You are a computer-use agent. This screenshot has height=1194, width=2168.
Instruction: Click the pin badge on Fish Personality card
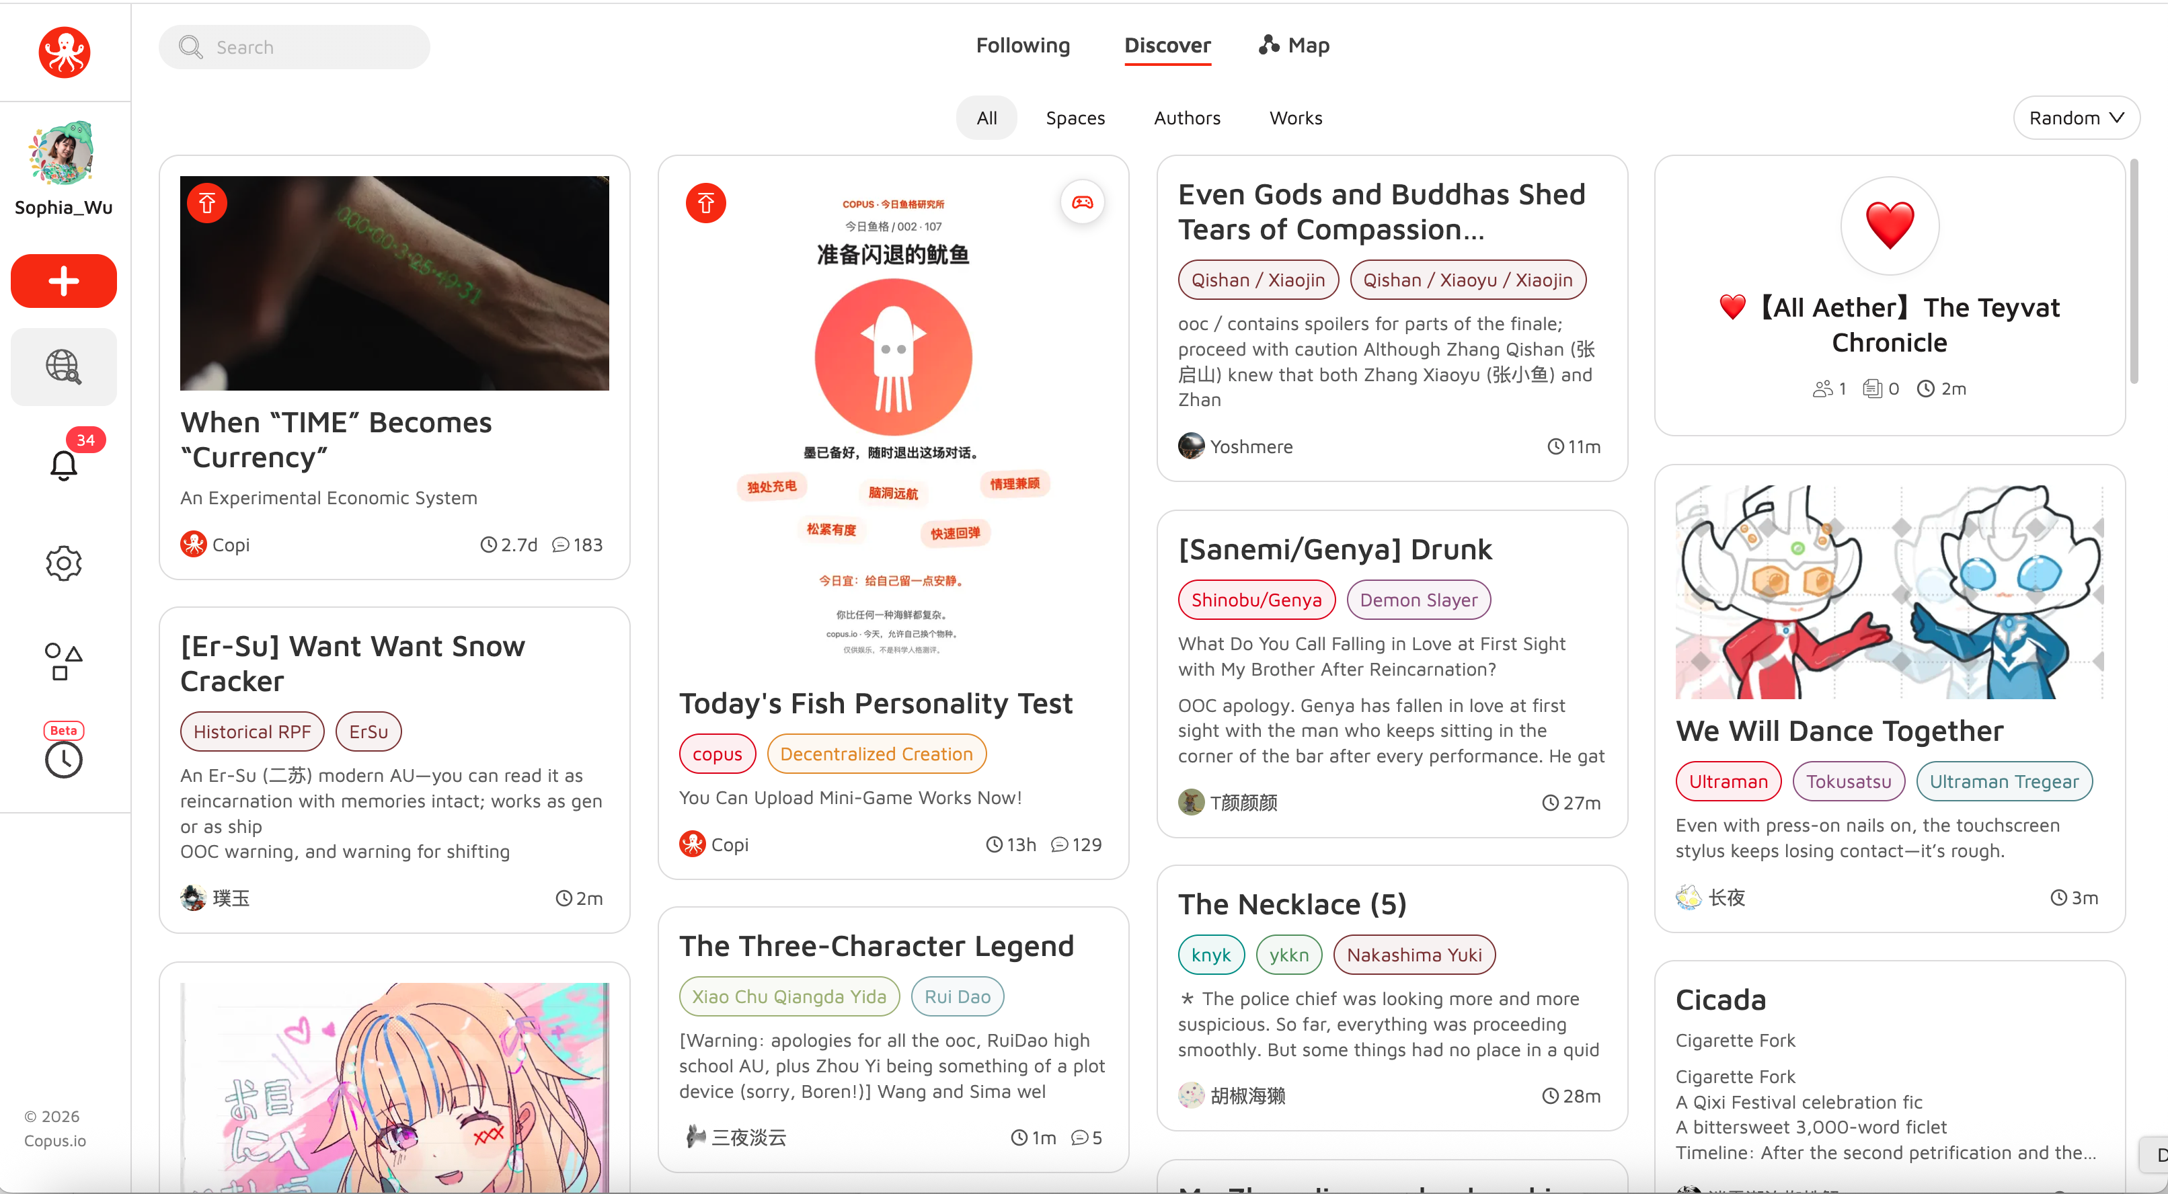pyautogui.click(x=706, y=203)
